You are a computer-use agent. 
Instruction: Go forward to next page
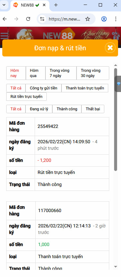tap(16, 19)
